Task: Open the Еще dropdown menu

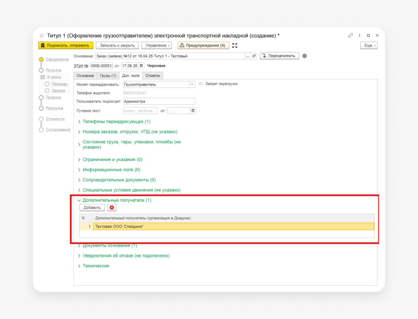Action: pos(369,45)
